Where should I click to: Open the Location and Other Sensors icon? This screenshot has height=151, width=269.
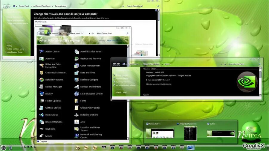77,129
